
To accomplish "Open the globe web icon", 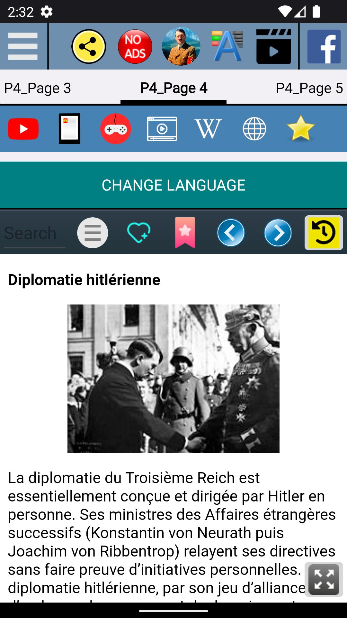I will (x=254, y=129).
